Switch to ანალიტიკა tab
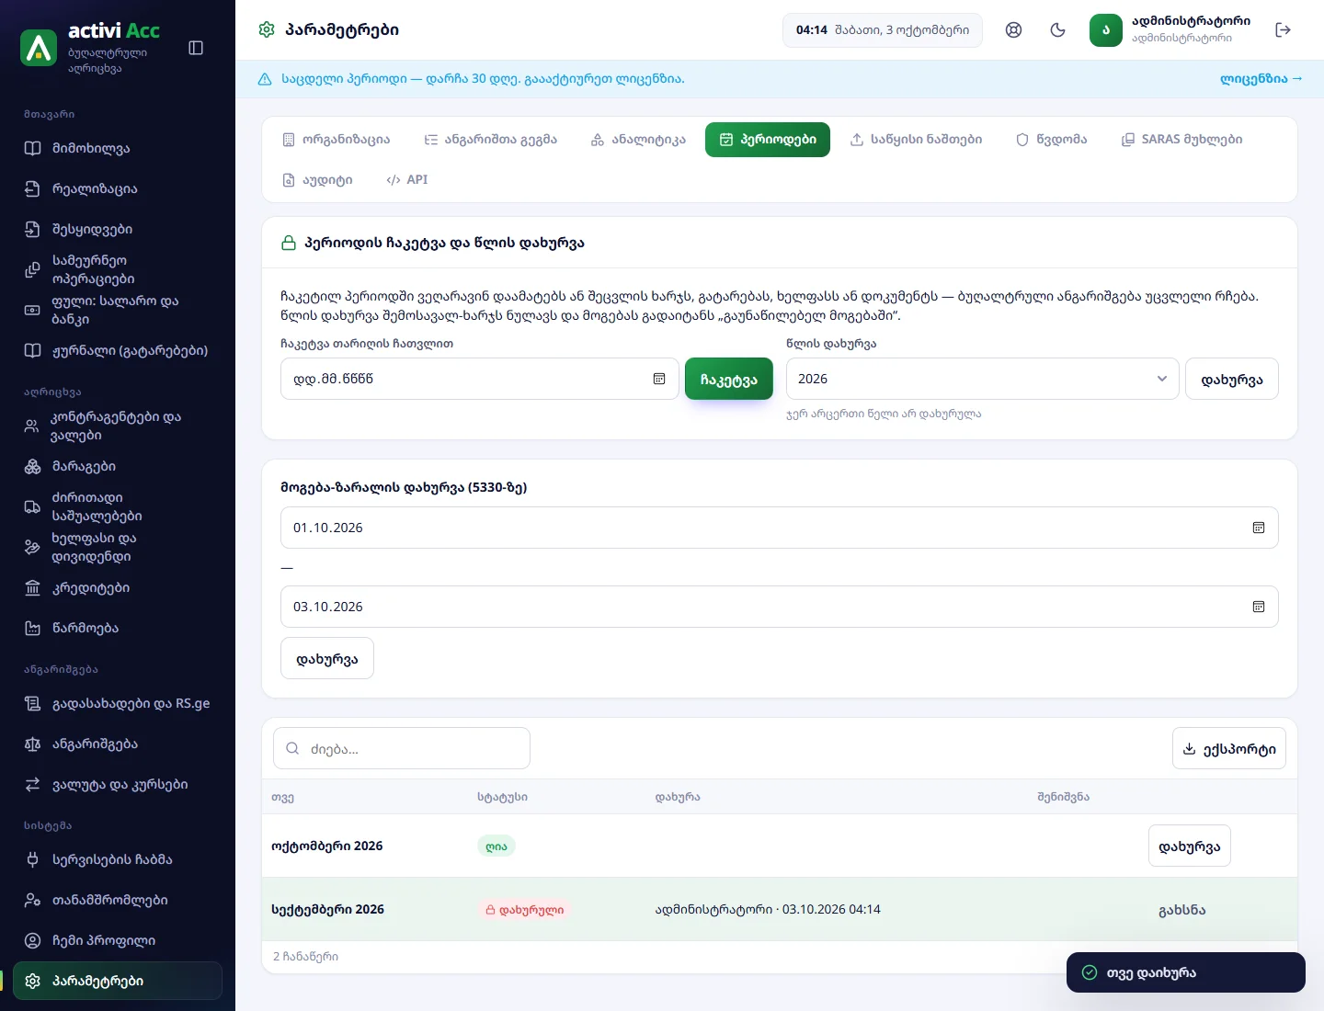Image resolution: width=1324 pixels, height=1011 pixels. (638, 140)
